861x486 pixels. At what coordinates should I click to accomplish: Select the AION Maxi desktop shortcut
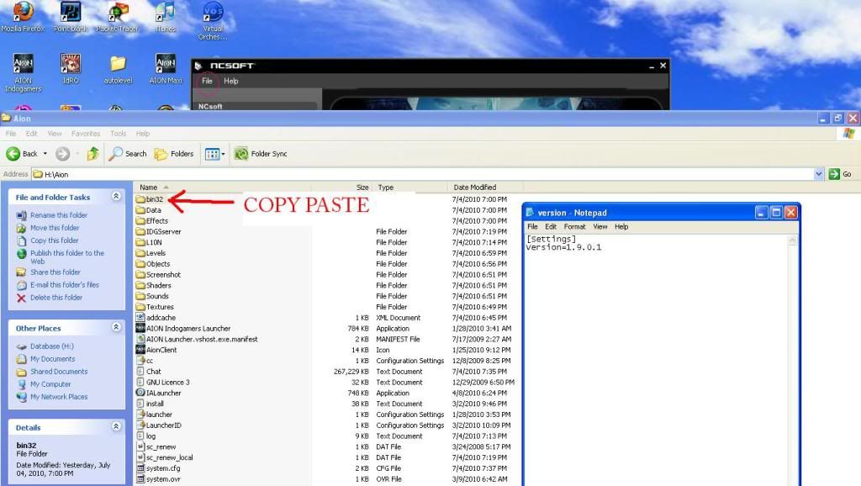point(166,69)
